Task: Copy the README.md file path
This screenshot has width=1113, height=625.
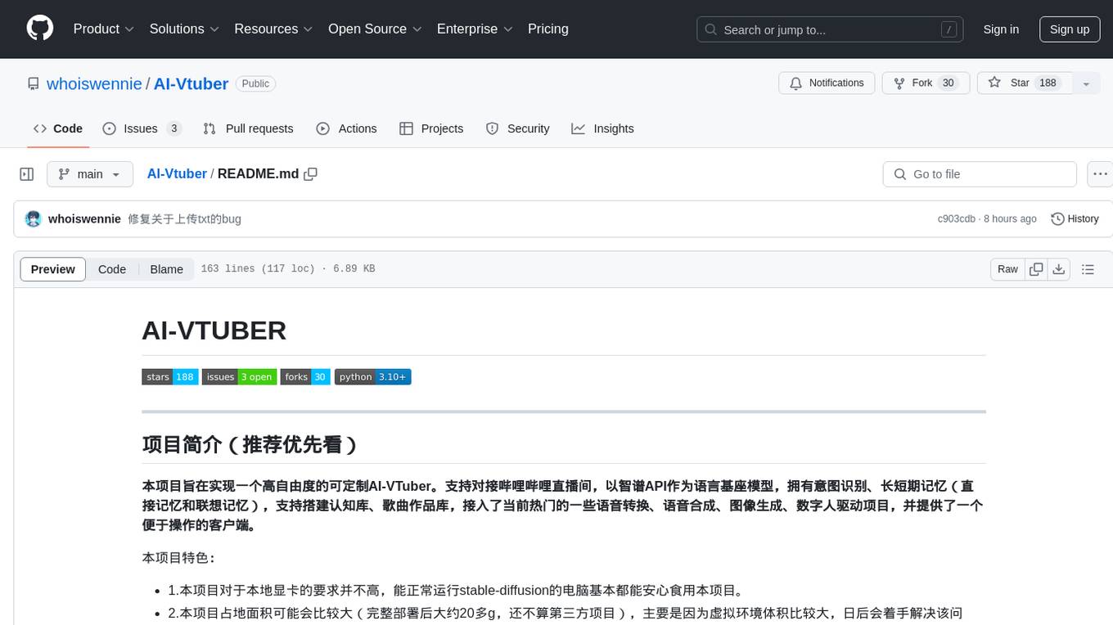Action: tap(310, 174)
